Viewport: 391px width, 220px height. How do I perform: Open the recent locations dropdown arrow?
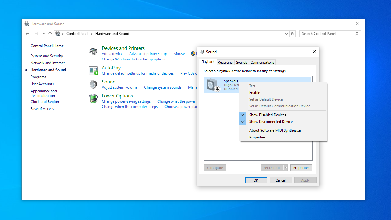click(x=44, y=34)
